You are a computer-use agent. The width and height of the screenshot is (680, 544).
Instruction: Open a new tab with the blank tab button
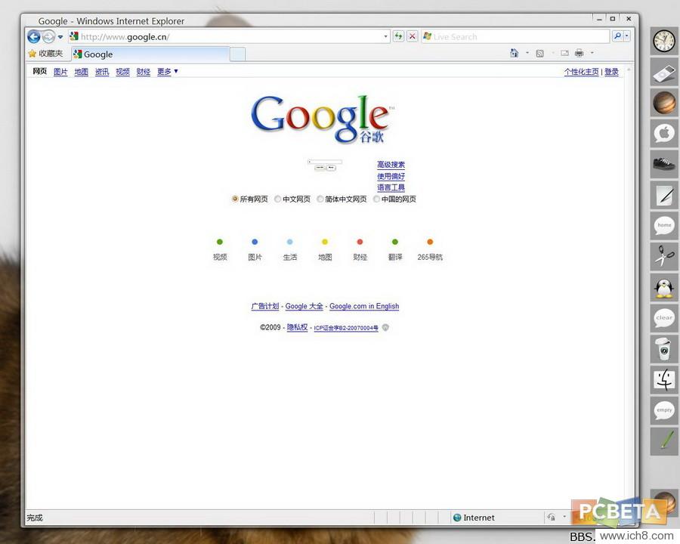point(237,54)
